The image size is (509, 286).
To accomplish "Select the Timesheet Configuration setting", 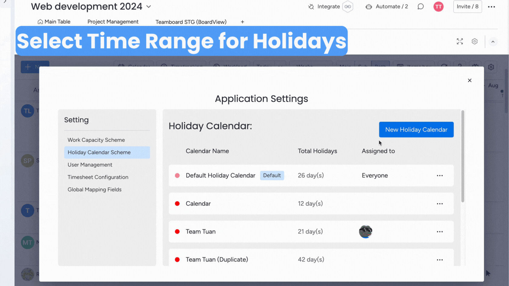I will [98, 177].
